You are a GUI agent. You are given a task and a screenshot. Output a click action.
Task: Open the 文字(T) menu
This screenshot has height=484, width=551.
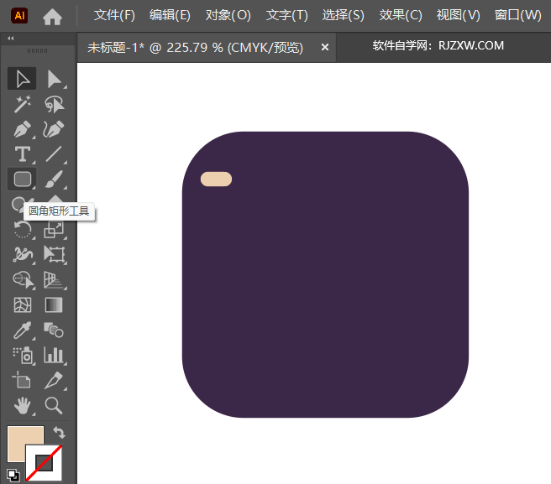coord(286,15)
